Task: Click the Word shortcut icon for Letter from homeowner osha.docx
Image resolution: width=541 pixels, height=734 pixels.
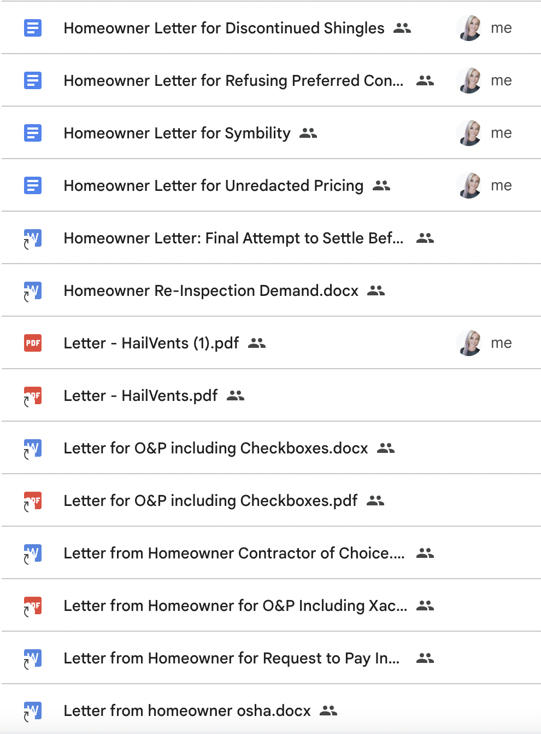Action: click(33, 710)
